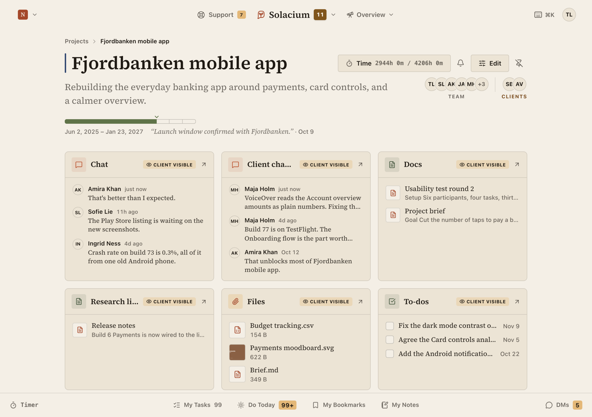This screenshot has width=592, height=417.
Task: Open Client chat card arrow icon
Action: pyautogui.click(x=360, y=165)
